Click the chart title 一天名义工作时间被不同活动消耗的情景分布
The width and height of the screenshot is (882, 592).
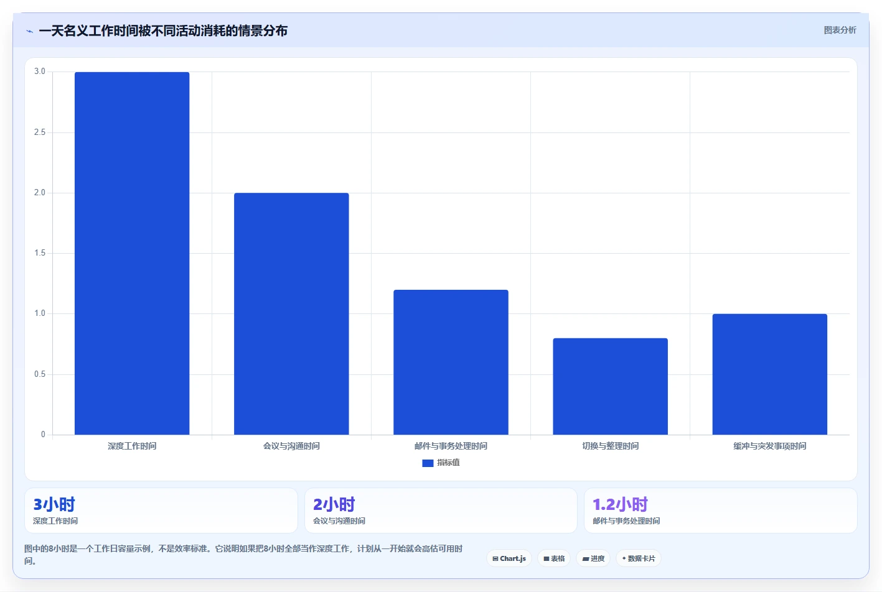point(163,31)
